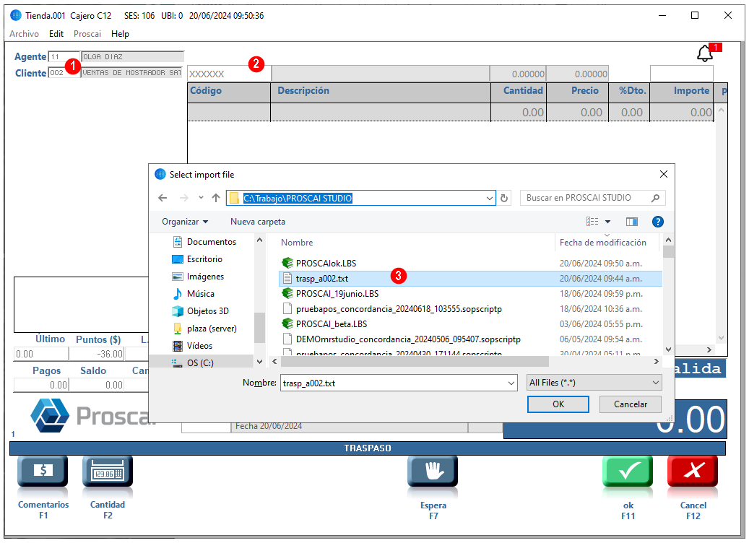The height and width of the screenshot is (543, 749).
Task: Sort files by the Nombre column header
Action: click(297, 243)
